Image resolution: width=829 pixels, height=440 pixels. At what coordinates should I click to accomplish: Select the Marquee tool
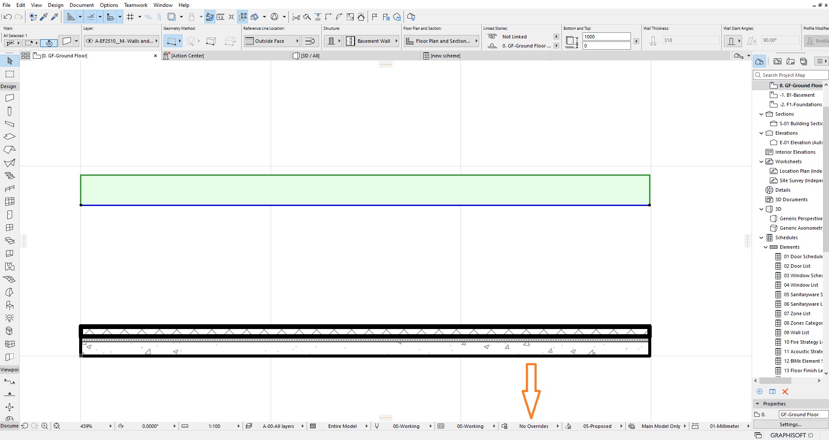(x=10, y=74)
